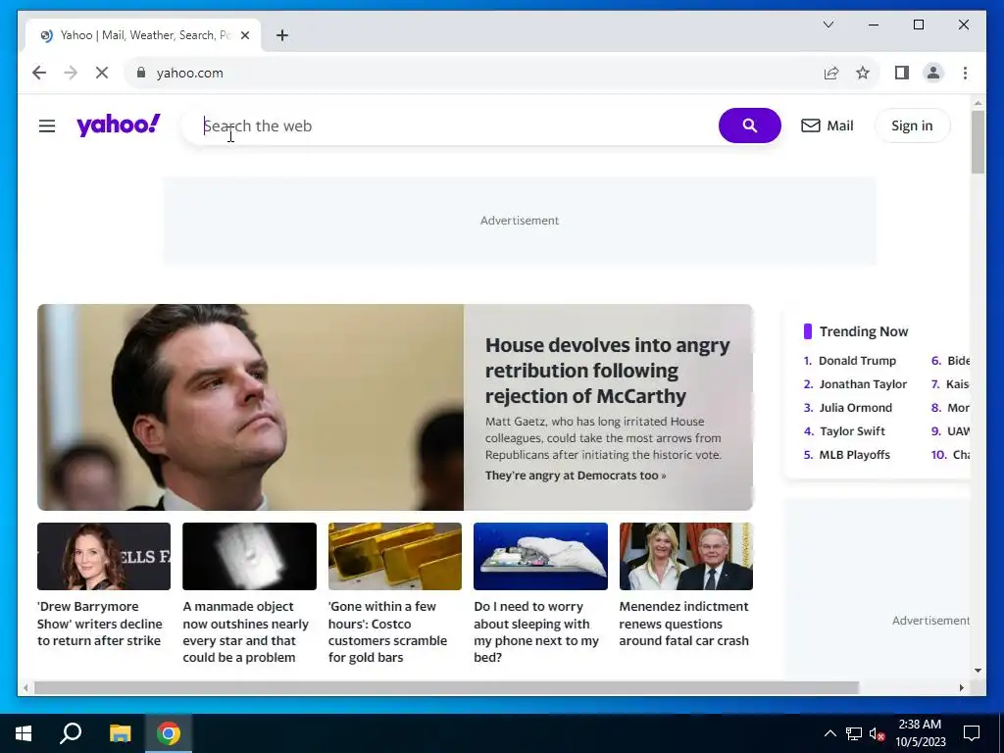Open Matt Gaetz lead story photo
Viewport: 1004px width, 753px height.
click(x=250, y=407)
